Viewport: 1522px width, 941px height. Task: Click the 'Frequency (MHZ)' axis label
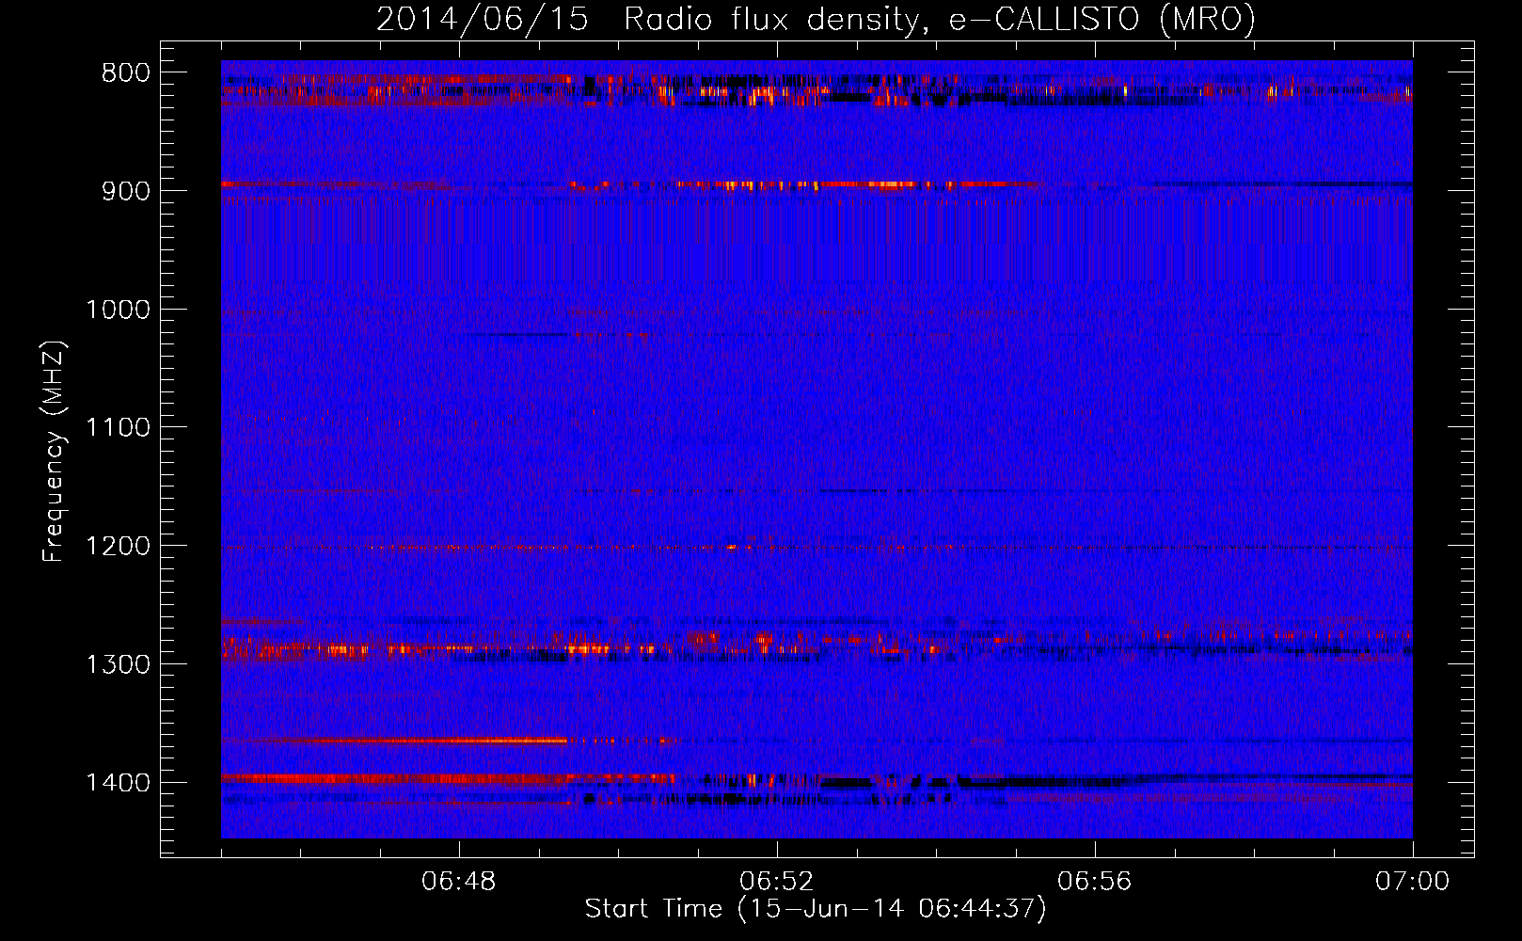(x=54, y=453)
